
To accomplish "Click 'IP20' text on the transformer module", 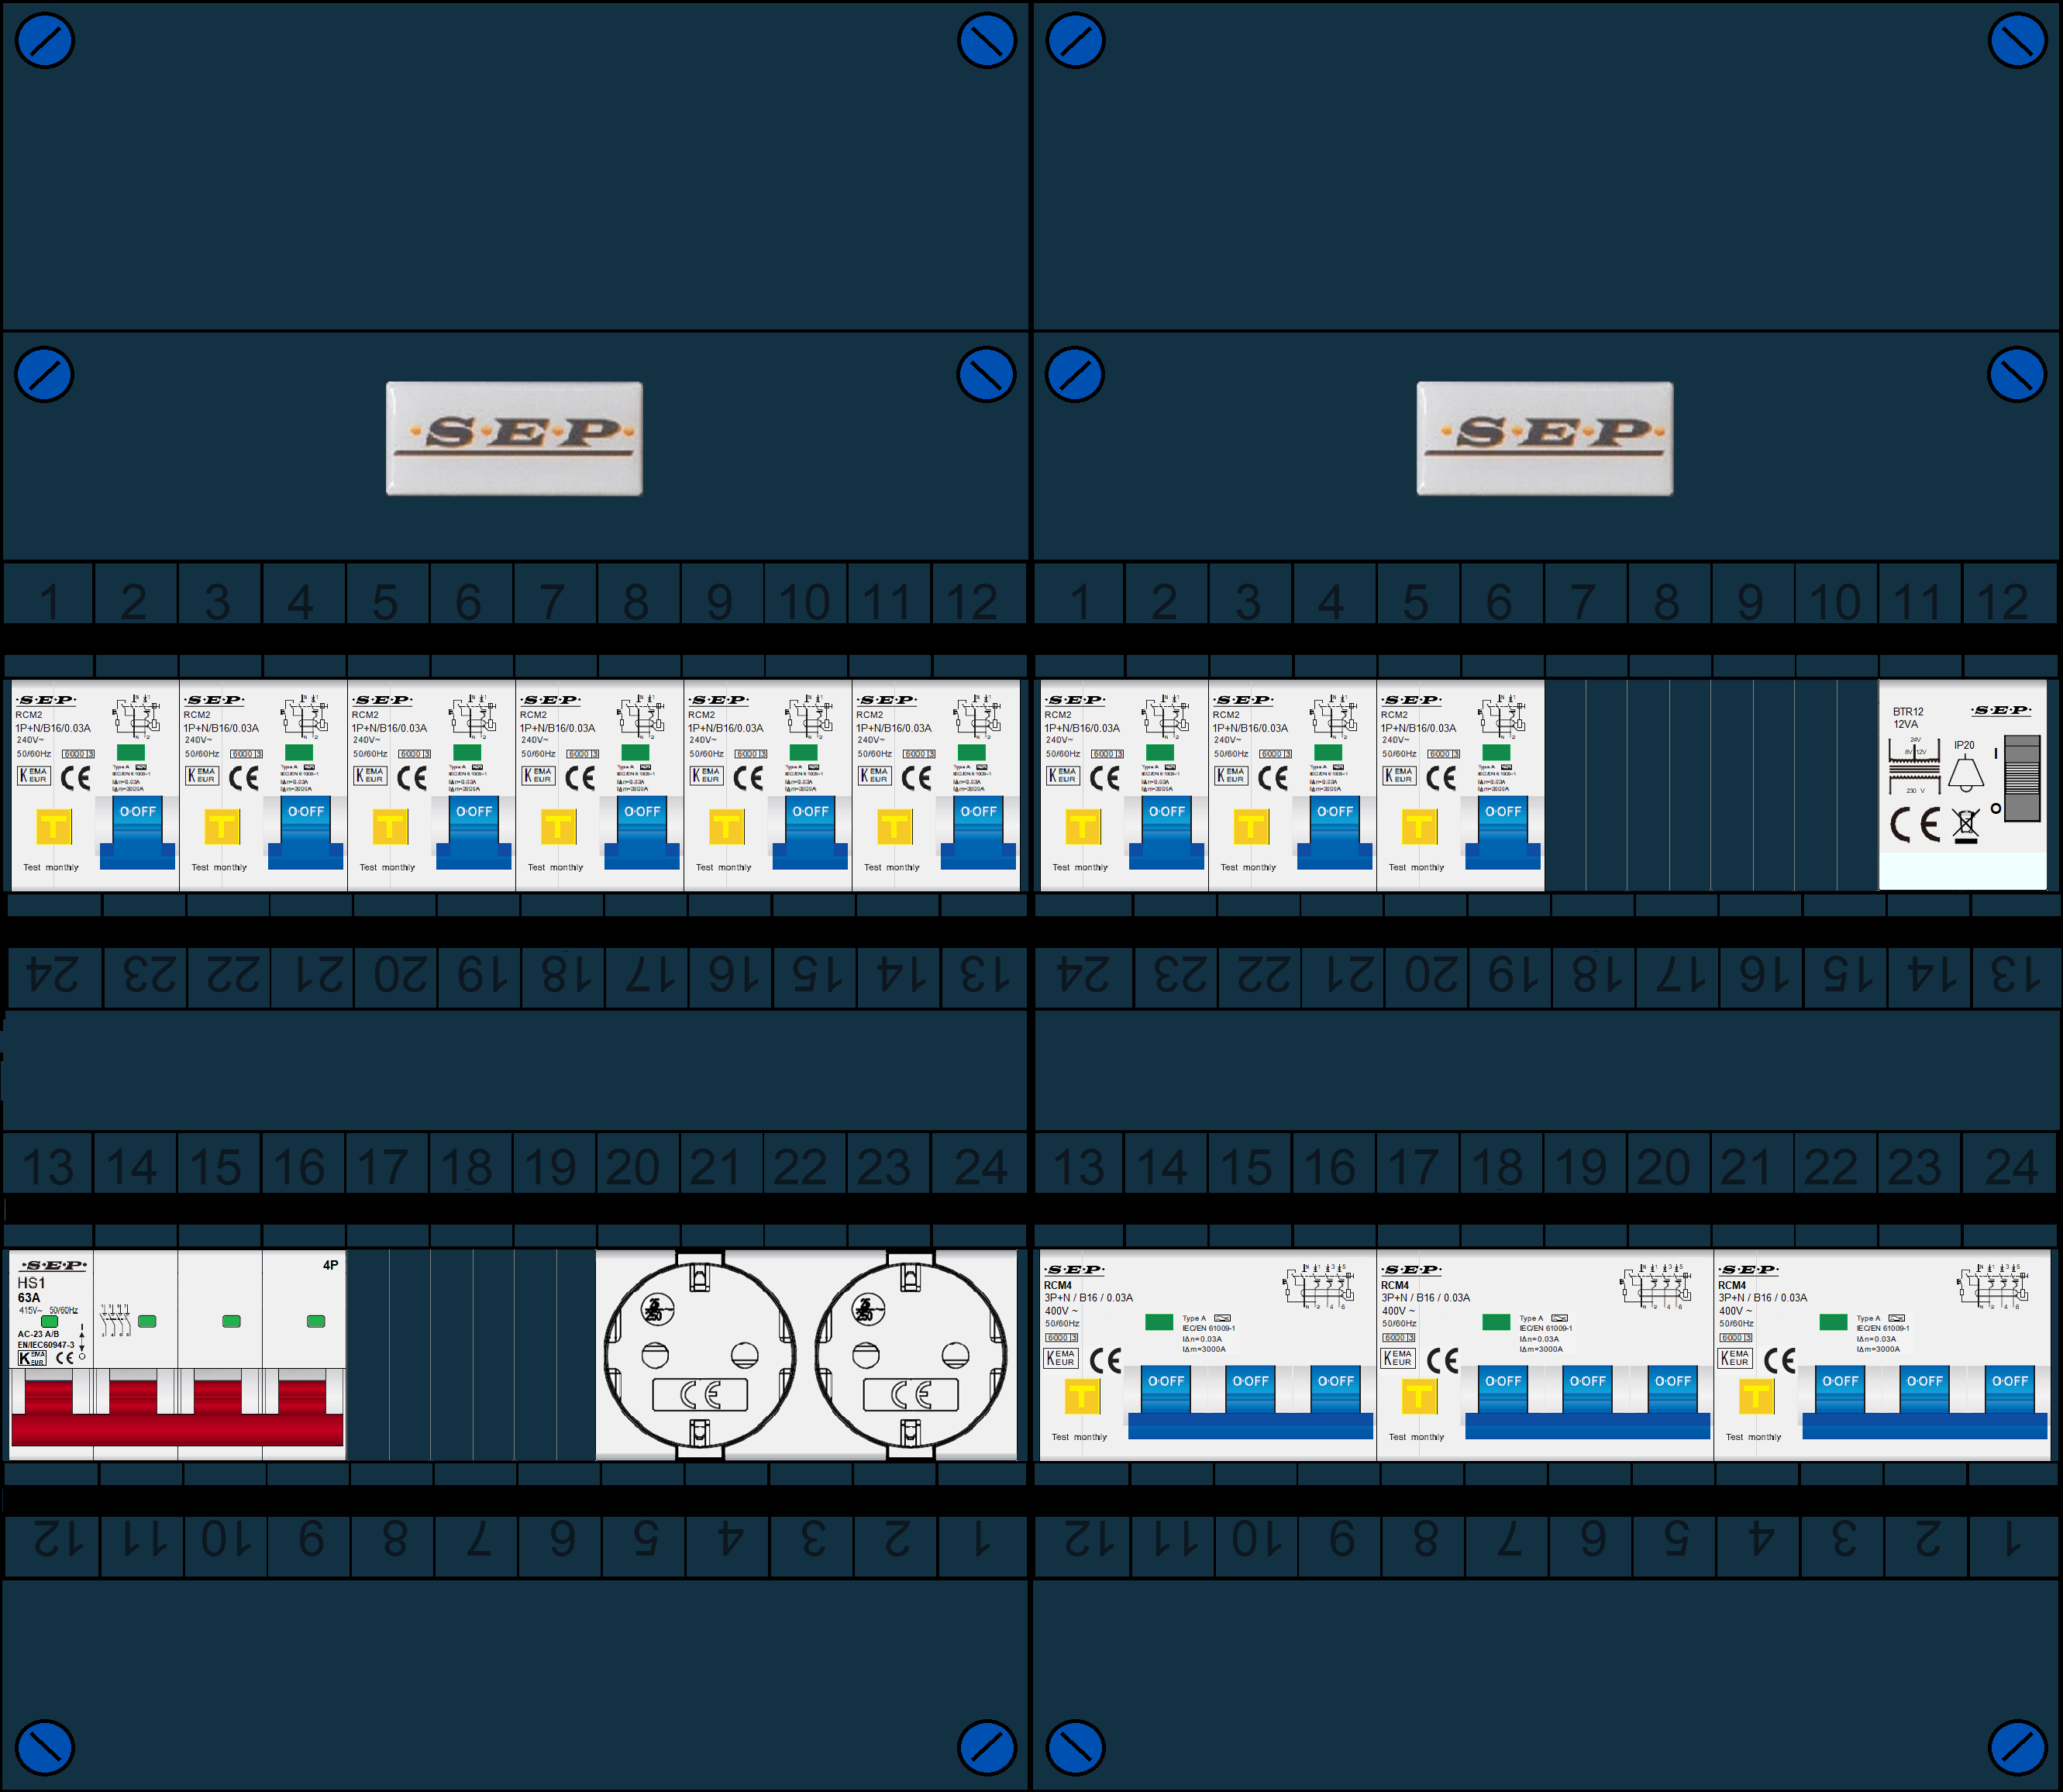I will coord(1964,745).
